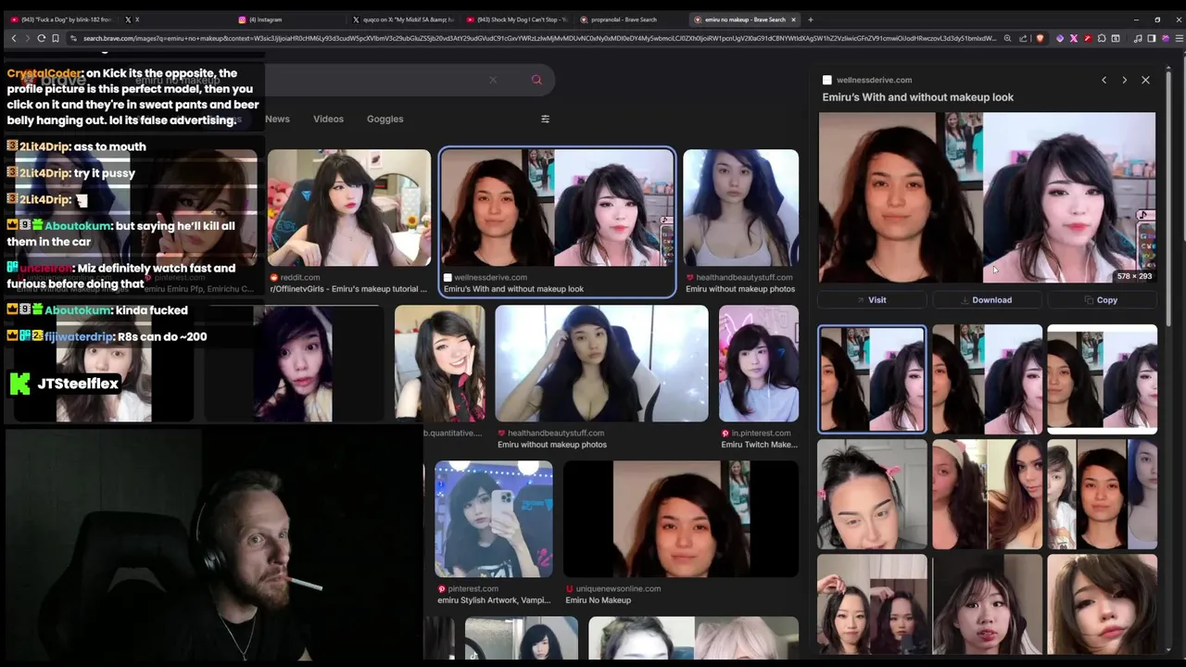Show next image in preview panel
This screenshot has width=1186, height=667.
pos(1125,81)
